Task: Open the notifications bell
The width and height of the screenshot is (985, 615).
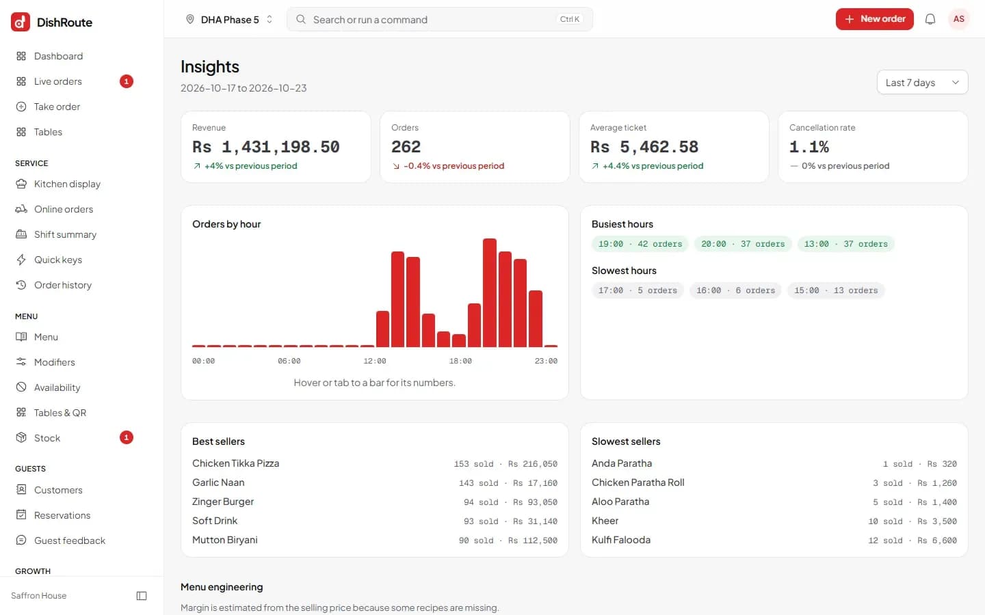Action: click(x=930, y=19)
